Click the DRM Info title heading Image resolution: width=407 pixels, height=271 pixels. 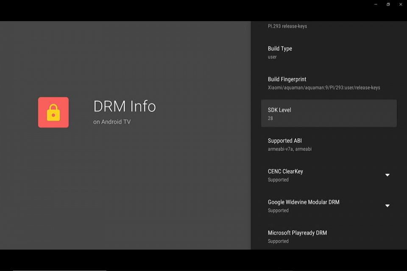(x=125, y=106)
